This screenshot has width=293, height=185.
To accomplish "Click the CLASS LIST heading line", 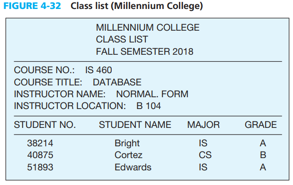I will tap(122, 40).
